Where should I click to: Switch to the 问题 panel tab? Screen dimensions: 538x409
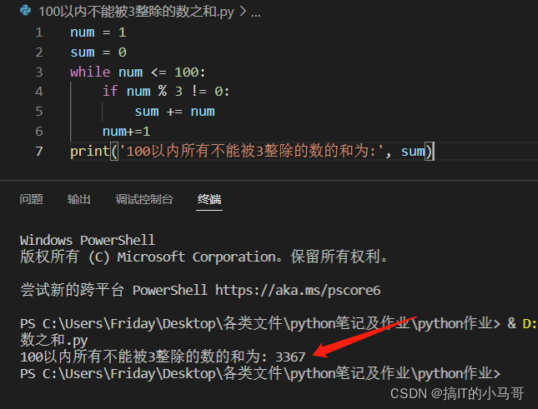31,199
